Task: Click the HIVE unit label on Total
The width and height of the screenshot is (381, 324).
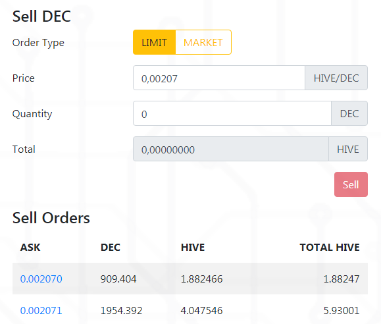Action: click(x=348, y=149)
